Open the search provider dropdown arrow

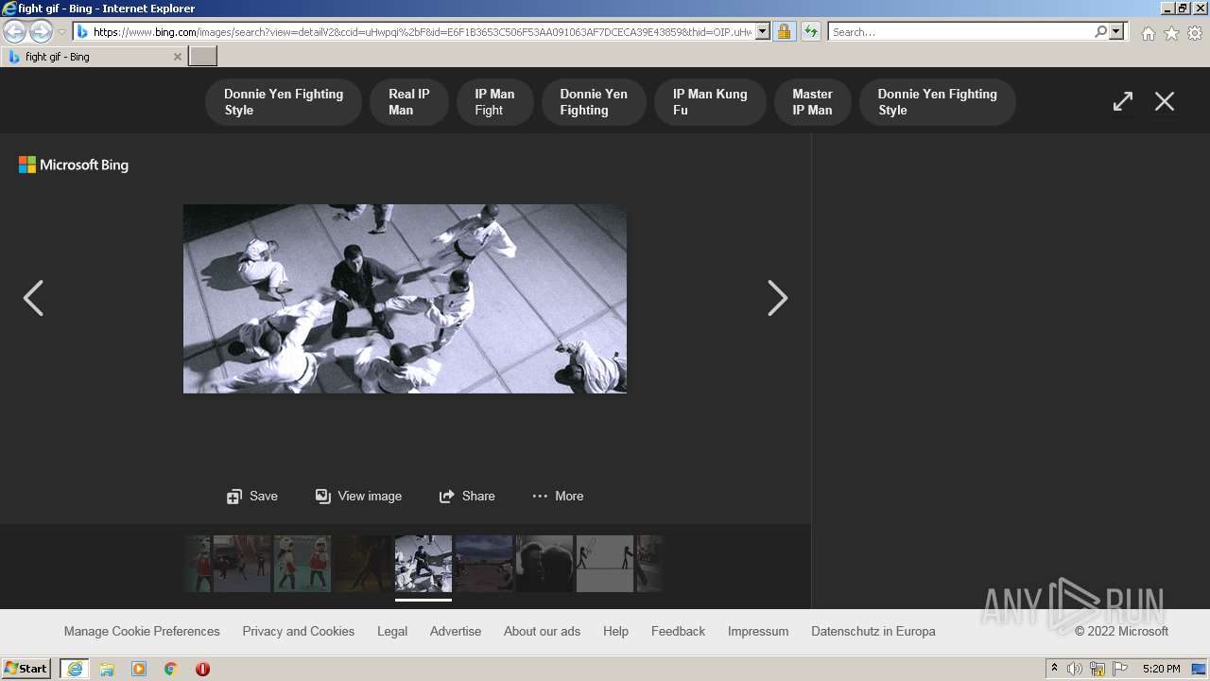pyautogui.click(x=1116, y=32)
